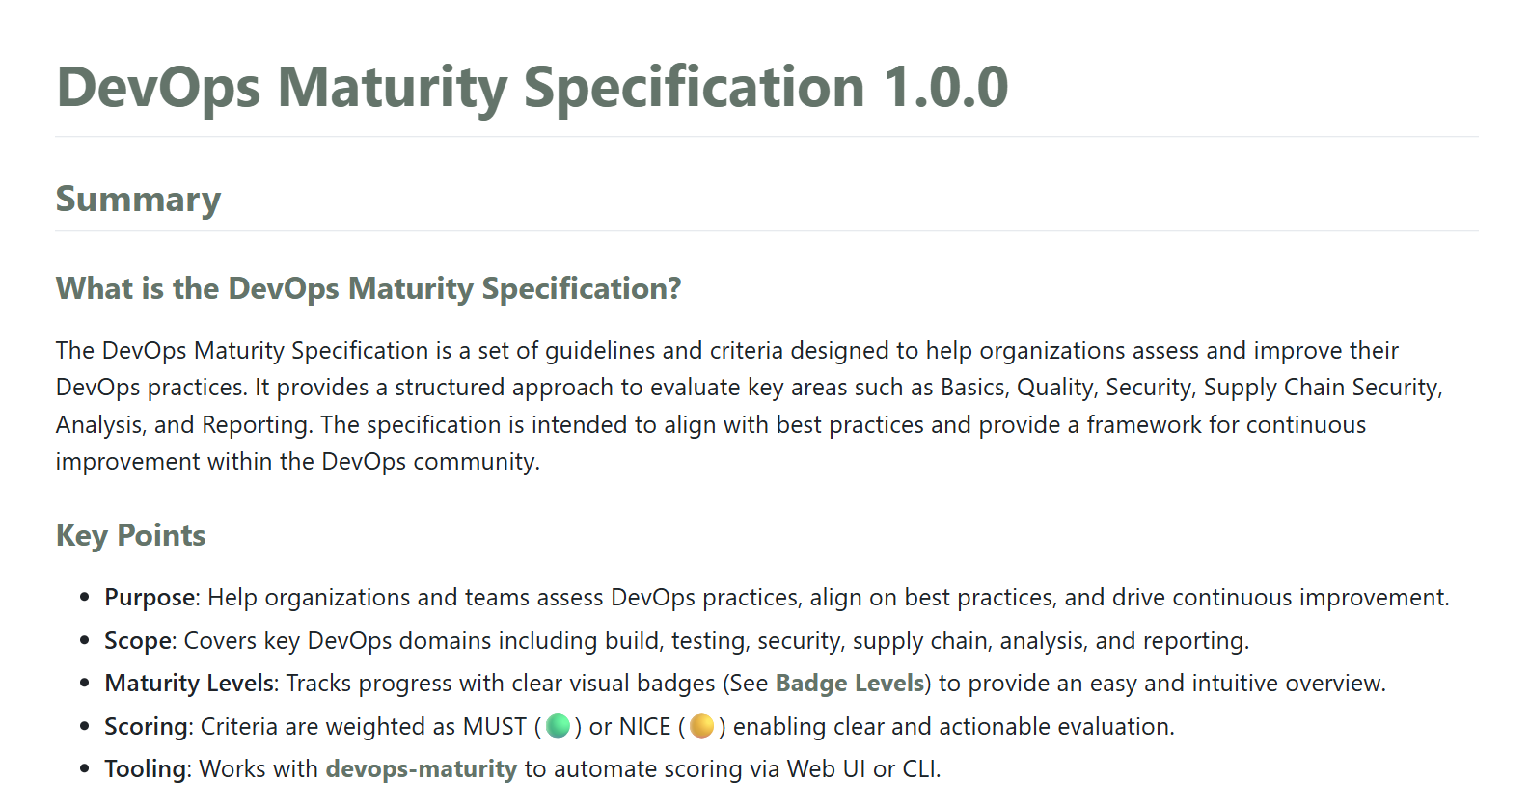Click the green MUST badge icon
The width and height of the screenshot is (1529, 806).
click(x=558, y=726)
